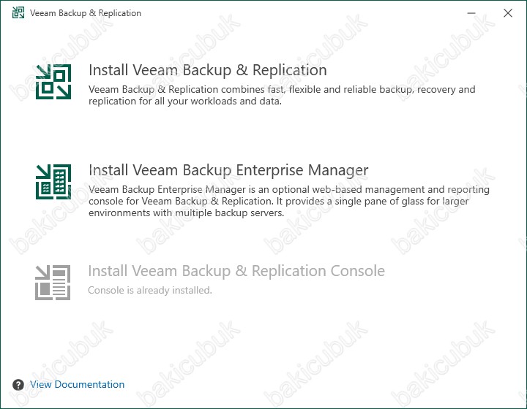Open the View Documentation link

point(78,384)
